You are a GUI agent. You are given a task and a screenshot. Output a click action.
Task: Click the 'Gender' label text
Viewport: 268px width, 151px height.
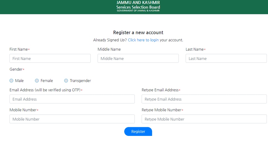tap(16, 69)
